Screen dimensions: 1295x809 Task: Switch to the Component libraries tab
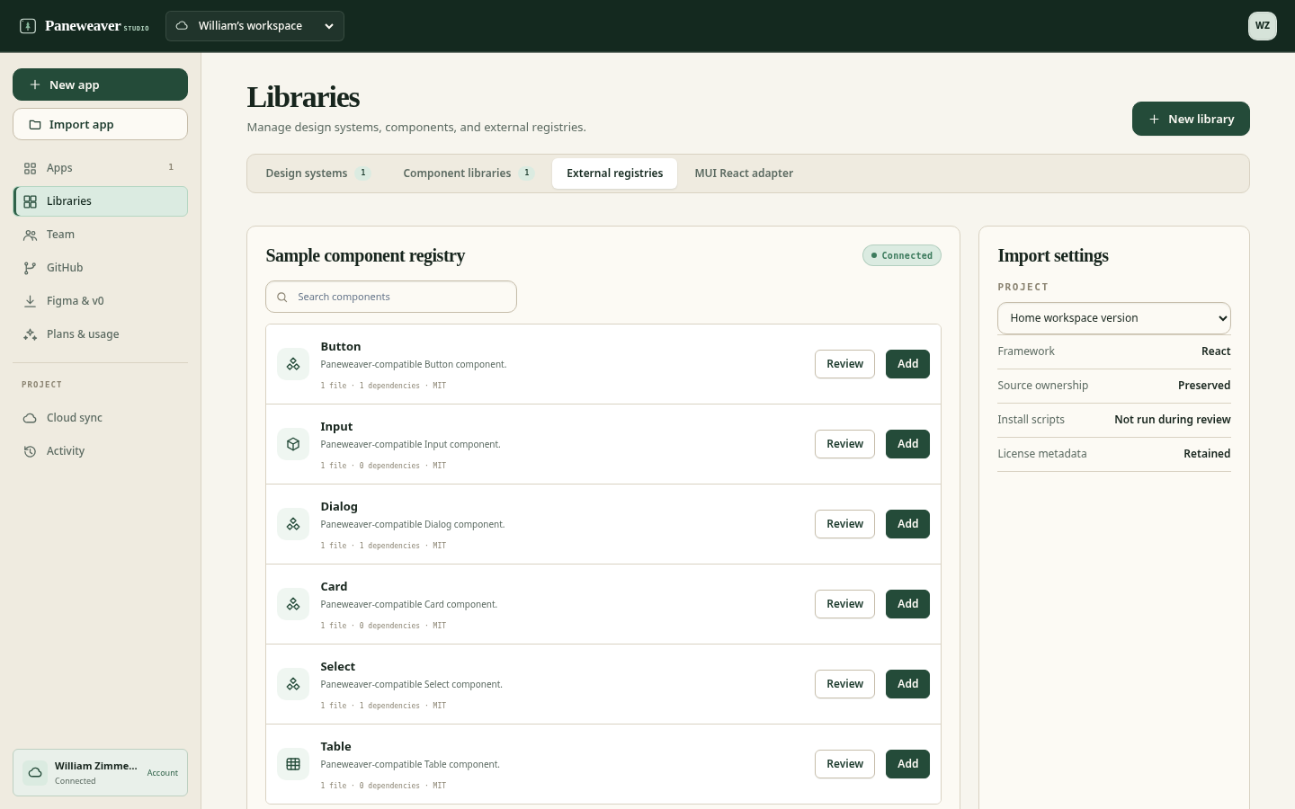[469, 173]
